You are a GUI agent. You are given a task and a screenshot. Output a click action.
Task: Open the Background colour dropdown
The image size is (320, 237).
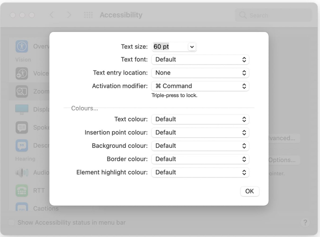coord(200,146)
